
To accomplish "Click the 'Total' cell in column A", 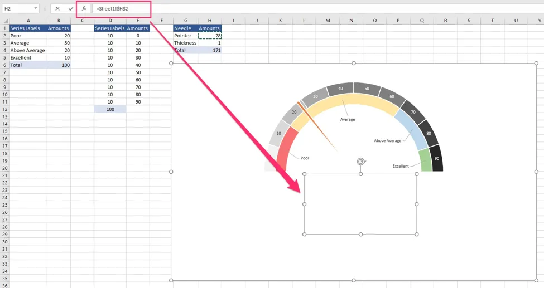I will (x=28, y=65).
